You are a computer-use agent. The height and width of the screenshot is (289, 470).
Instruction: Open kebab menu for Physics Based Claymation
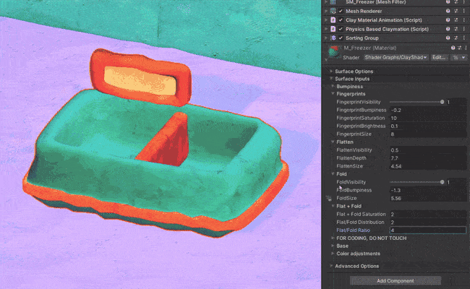click(463, 29)
